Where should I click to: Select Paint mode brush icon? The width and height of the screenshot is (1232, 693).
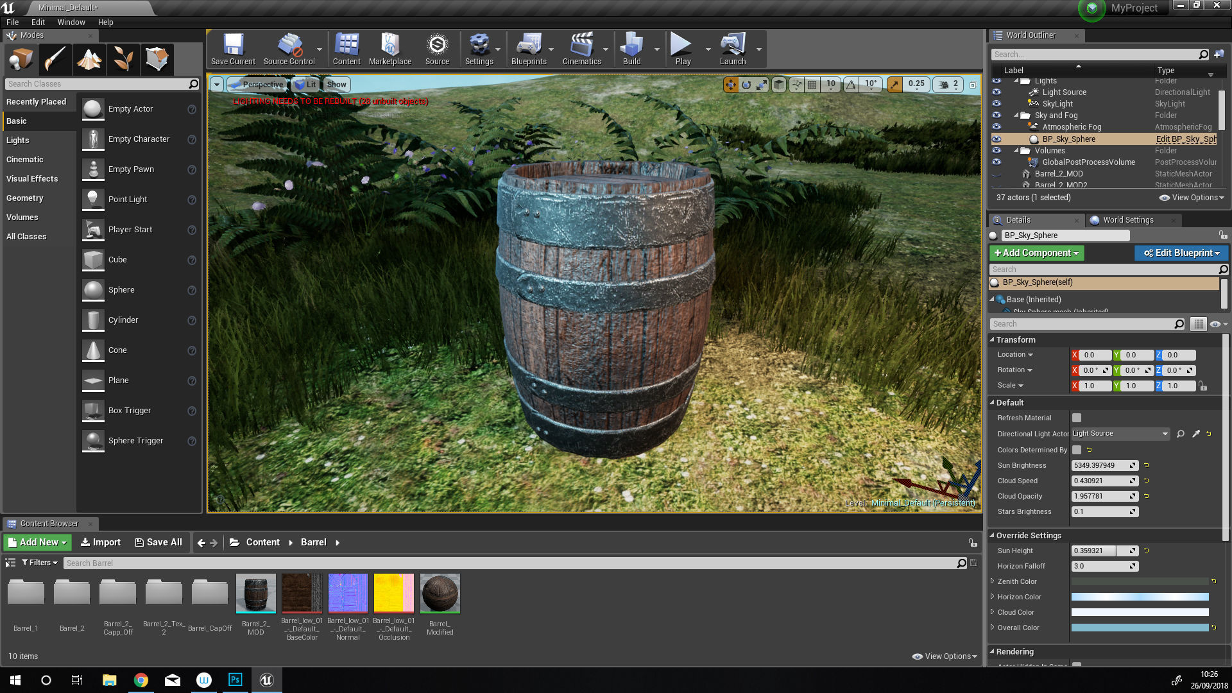[55, 60]
